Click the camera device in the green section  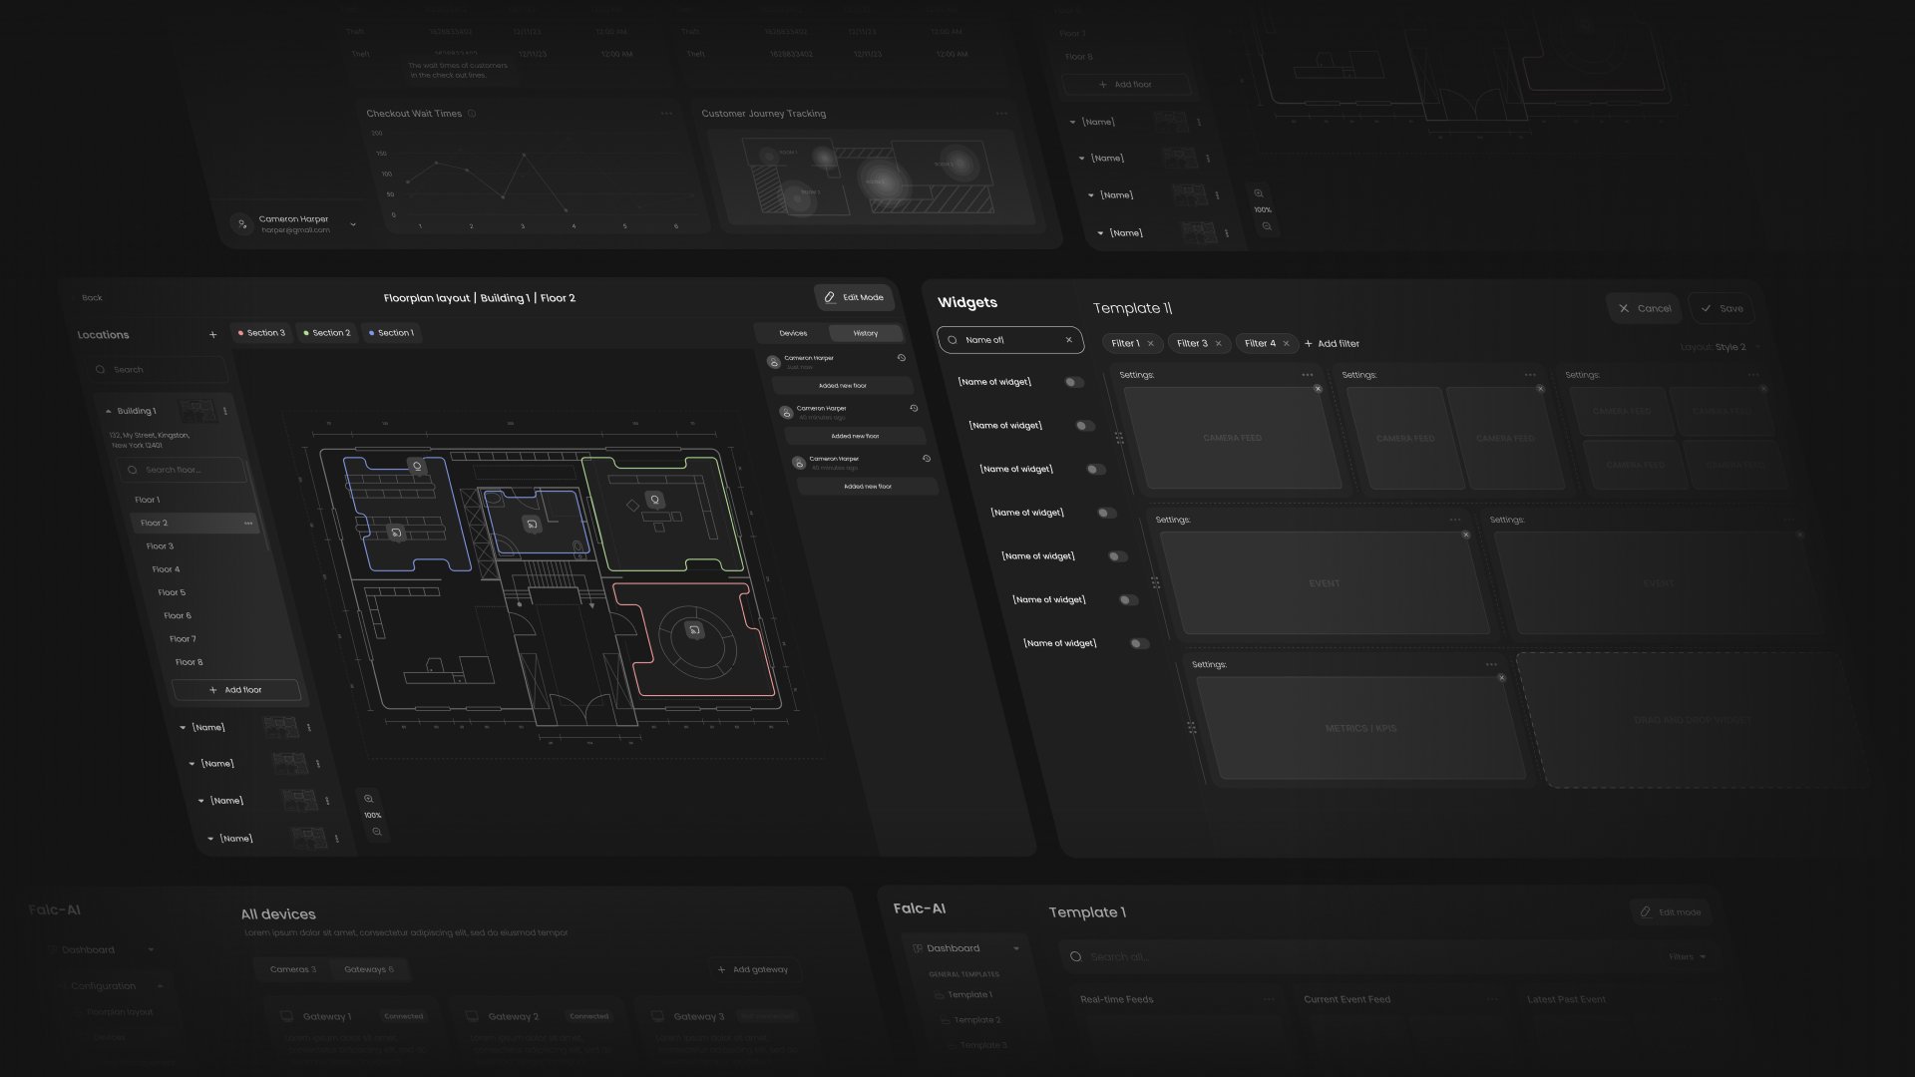[x=655, y=500]
